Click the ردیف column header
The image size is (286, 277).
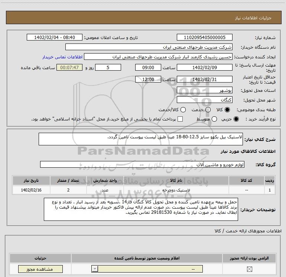[270, 180]
